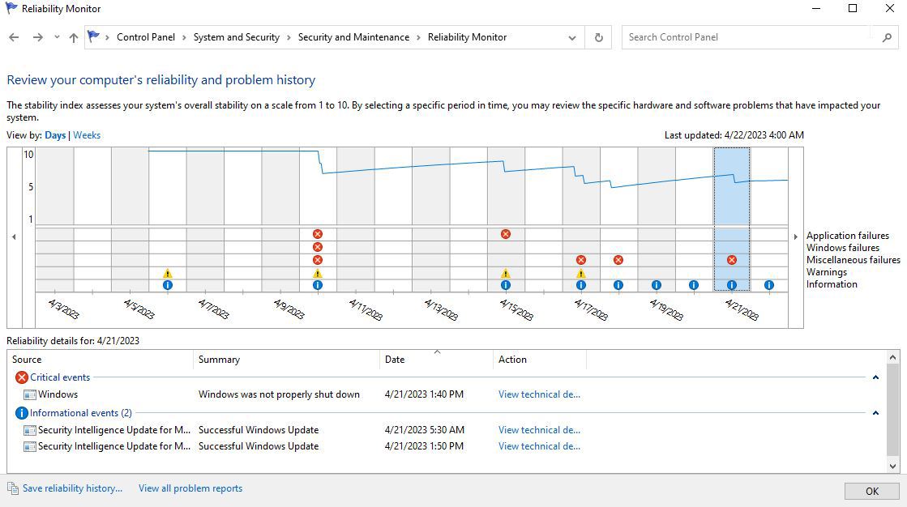Viewport: 907px width, 507px height.
Task: Click the information icon on 4/10/2023
Action: click(318, 285)
